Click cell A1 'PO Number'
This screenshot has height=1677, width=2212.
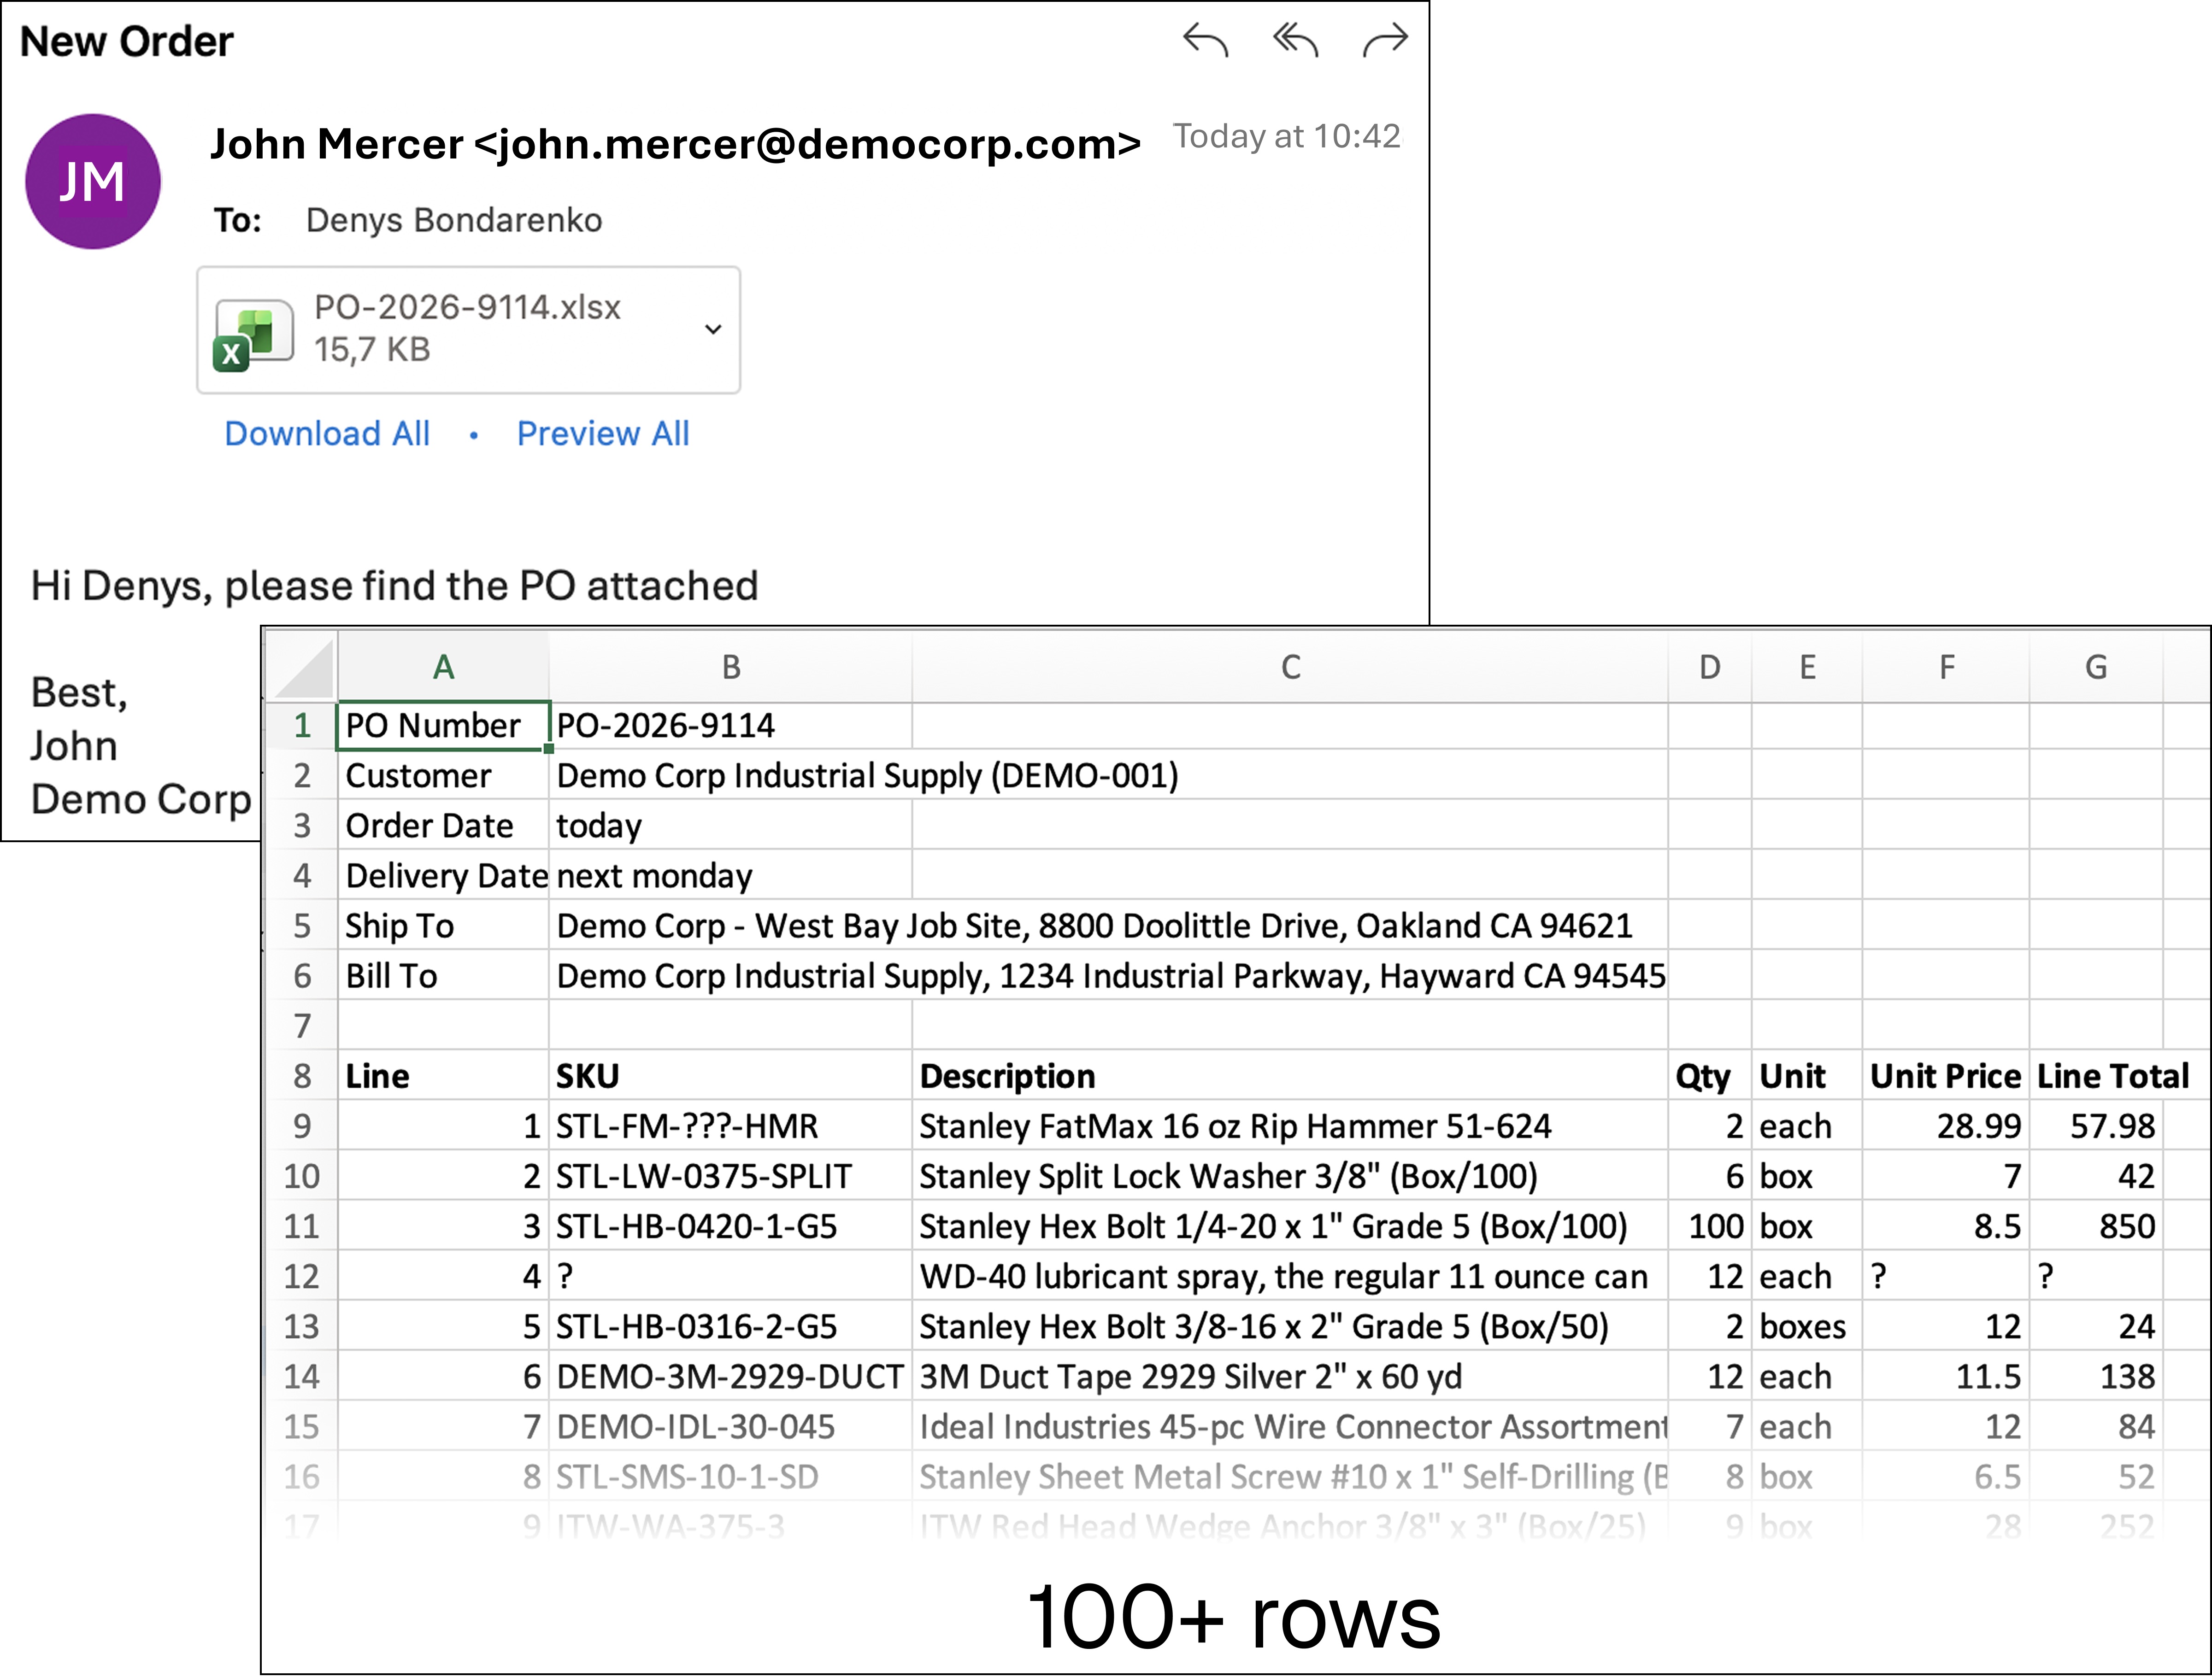[x=443, y=725]
